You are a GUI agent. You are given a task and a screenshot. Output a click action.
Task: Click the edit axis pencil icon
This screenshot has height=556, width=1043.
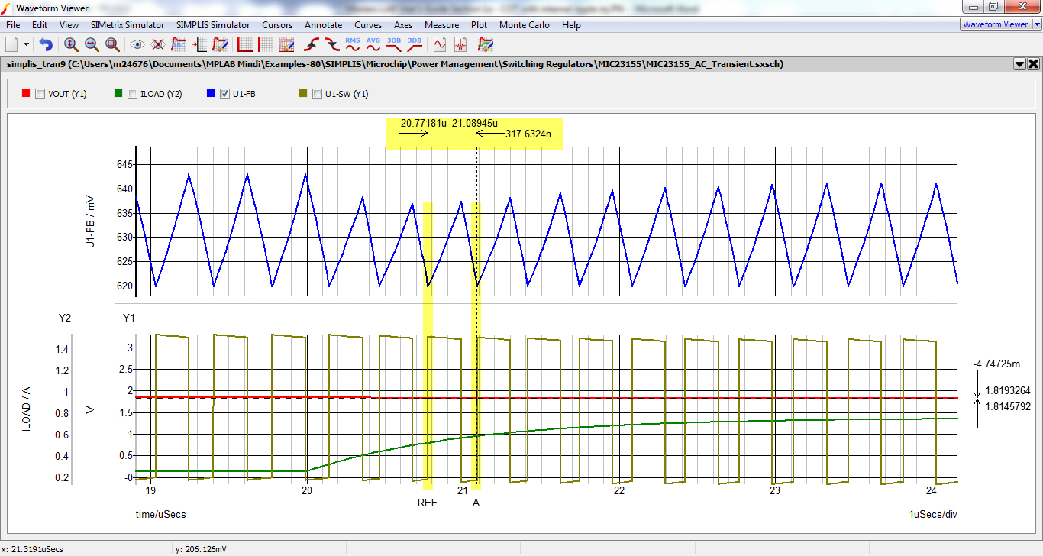pos(286,45)
